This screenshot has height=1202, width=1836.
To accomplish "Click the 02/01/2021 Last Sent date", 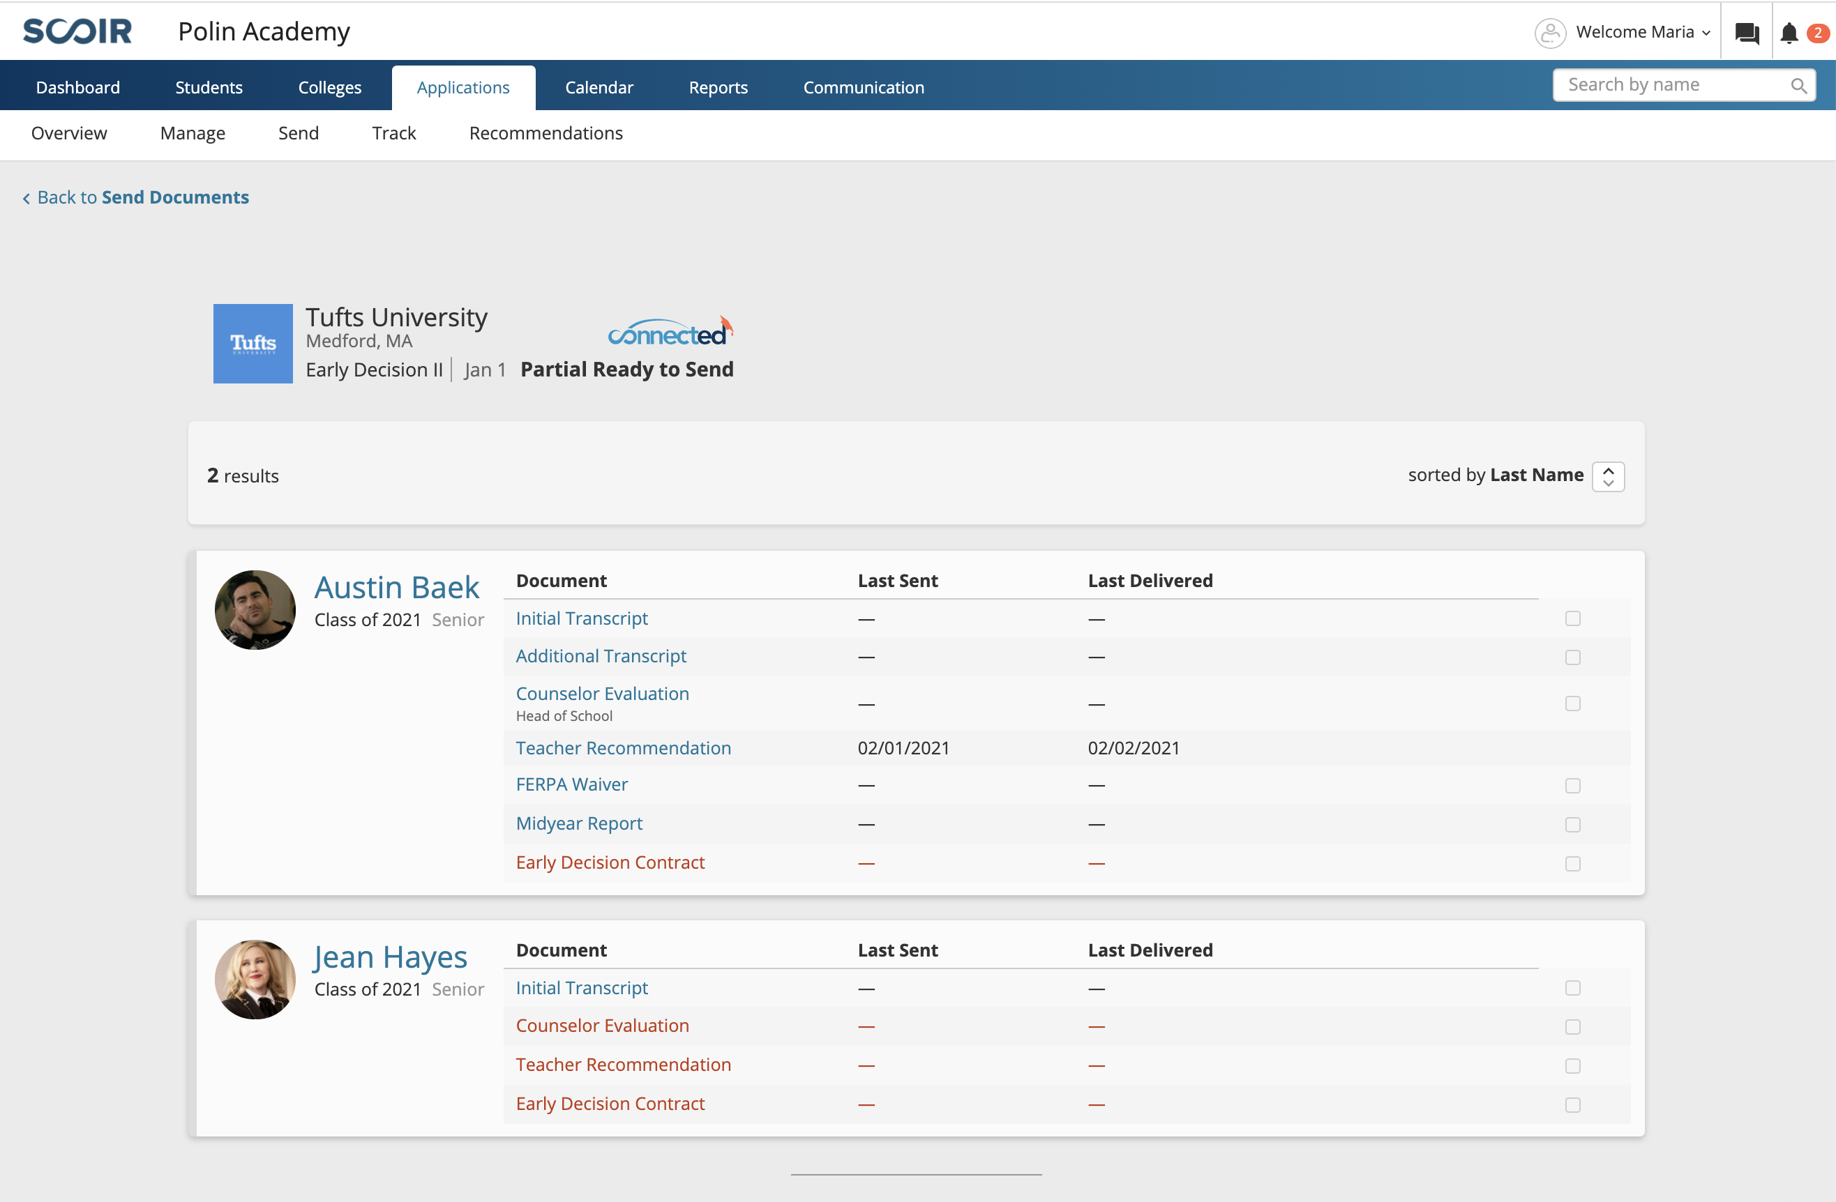I will coord(903,748).
